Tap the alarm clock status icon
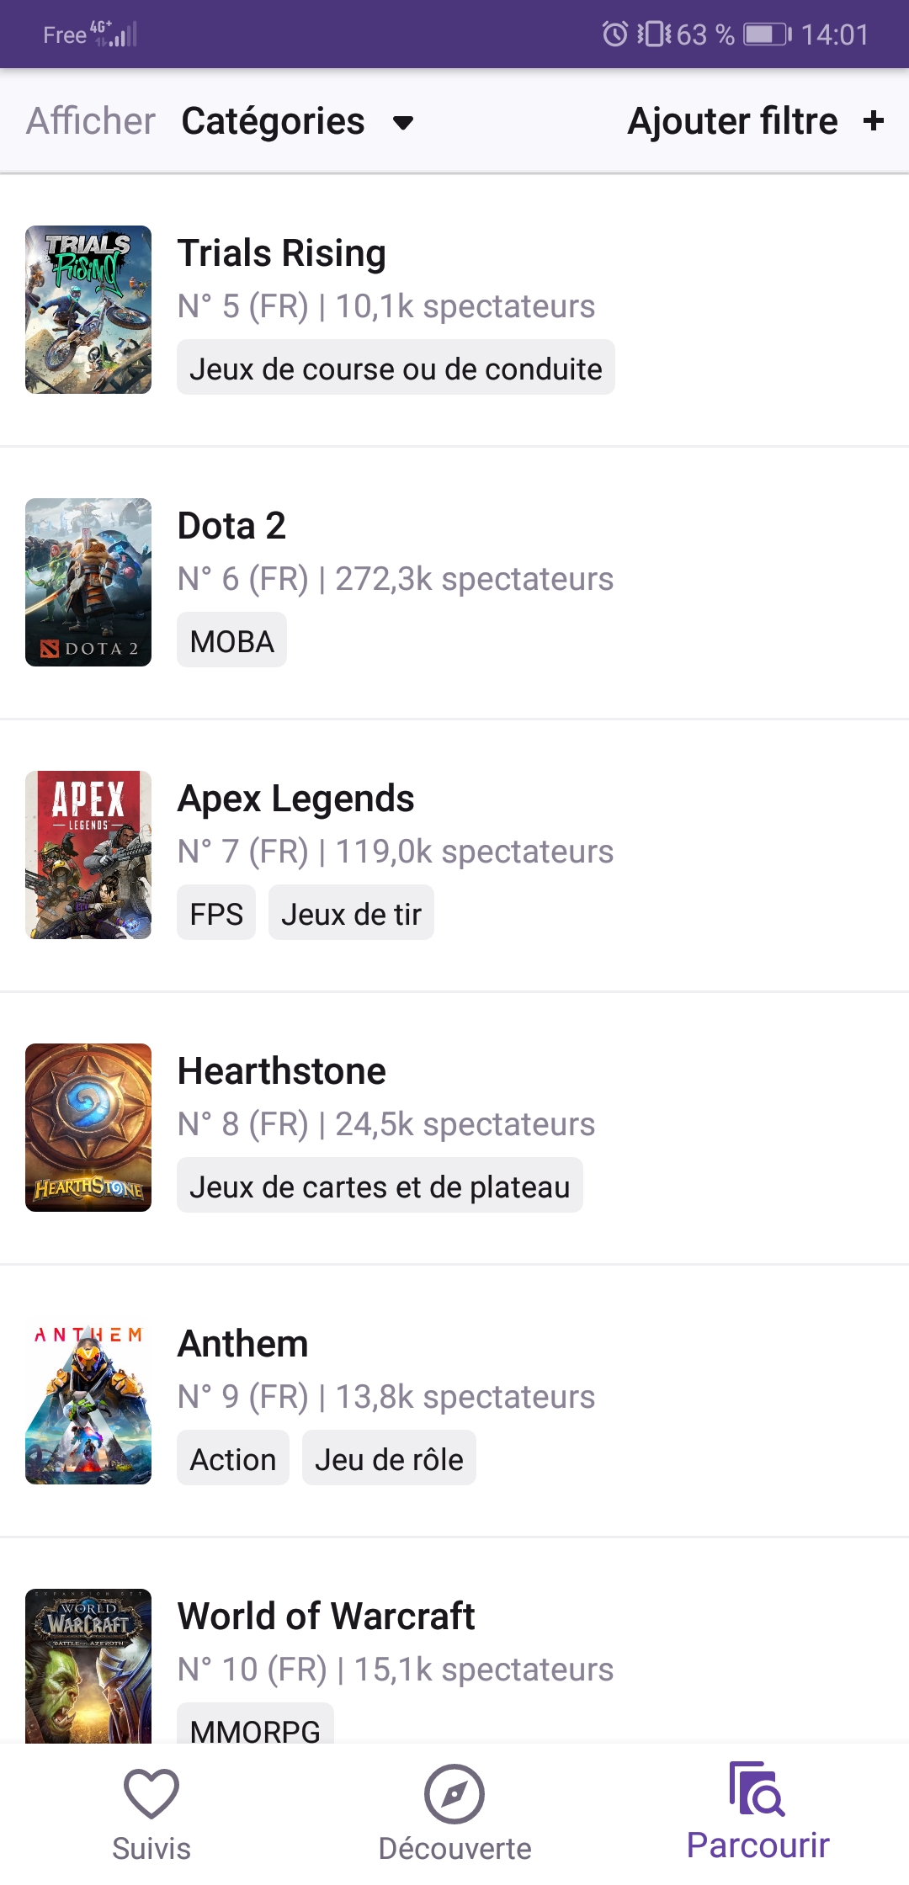This screenshot has height=1885, width=909. click(615, 35)
